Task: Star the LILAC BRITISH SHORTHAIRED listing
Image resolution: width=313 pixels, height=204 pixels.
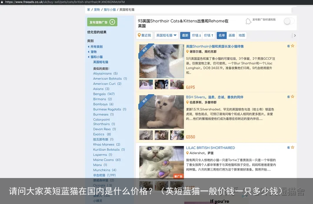Action: (293, 147)
